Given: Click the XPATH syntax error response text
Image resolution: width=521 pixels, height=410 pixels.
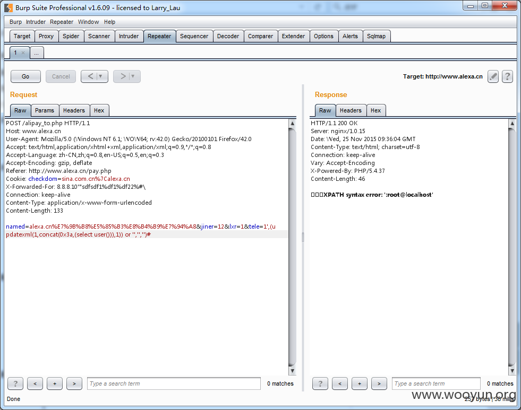Looking at the screenshot, I should (x=372, y=195).
